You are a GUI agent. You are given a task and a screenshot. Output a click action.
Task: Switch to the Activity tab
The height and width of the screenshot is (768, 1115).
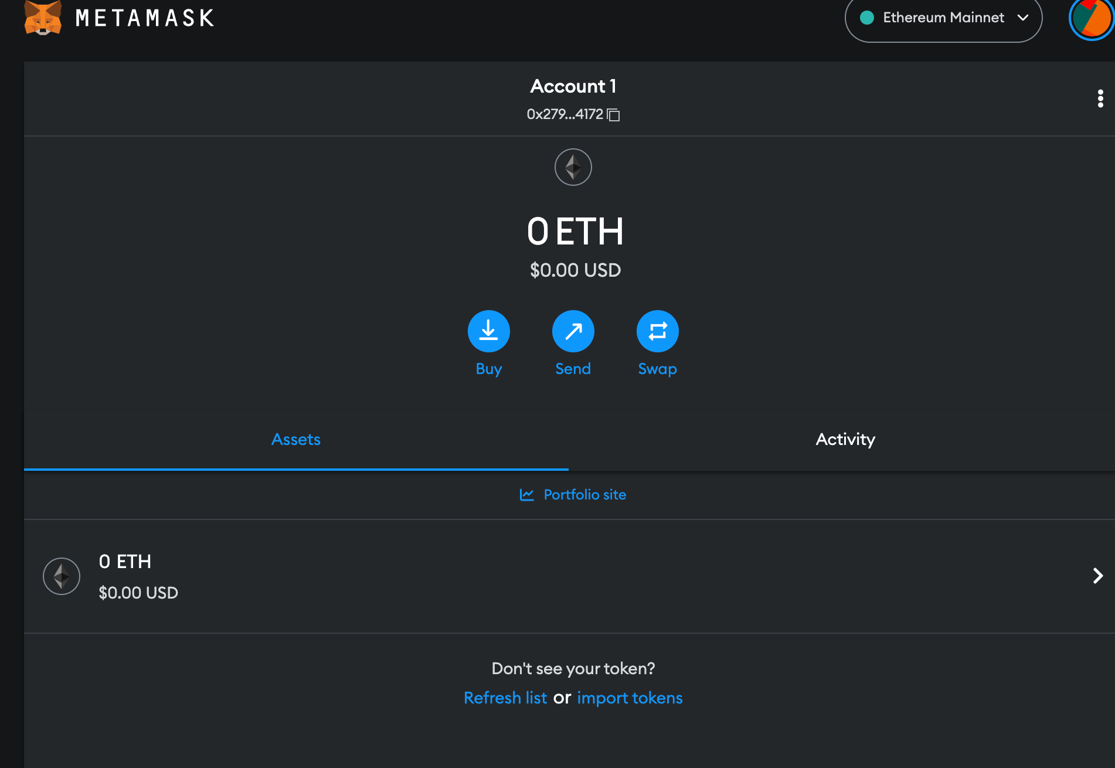click(845, 439)
